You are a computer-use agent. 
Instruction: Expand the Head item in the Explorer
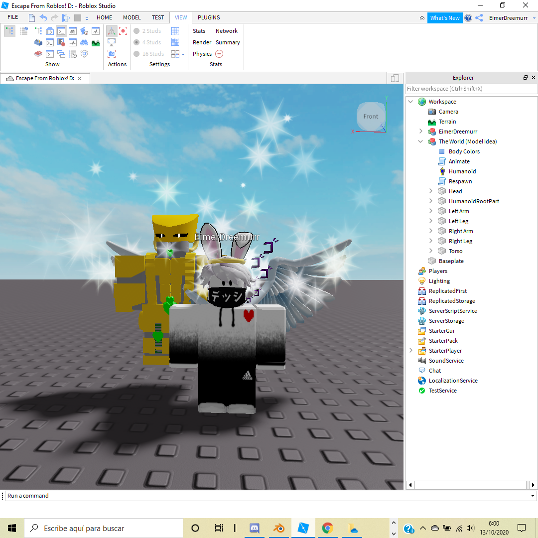430,191
